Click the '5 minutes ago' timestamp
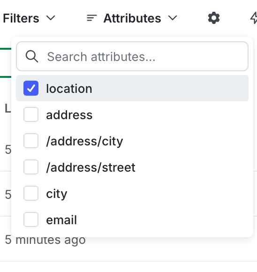 coord(45,241)
